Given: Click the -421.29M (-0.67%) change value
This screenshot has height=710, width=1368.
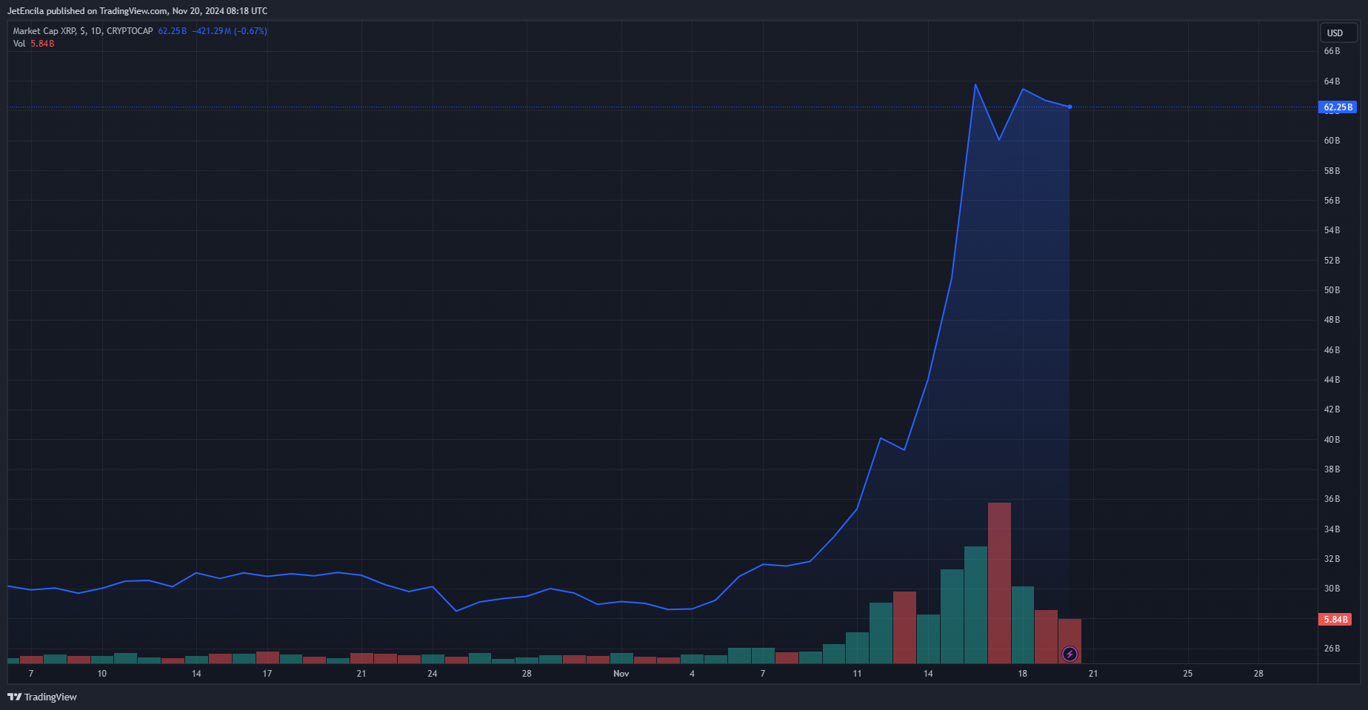Looking at the screenshot, I should [230, 31].
